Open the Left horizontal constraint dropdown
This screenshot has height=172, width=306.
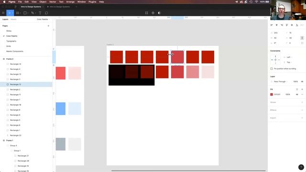289,57
